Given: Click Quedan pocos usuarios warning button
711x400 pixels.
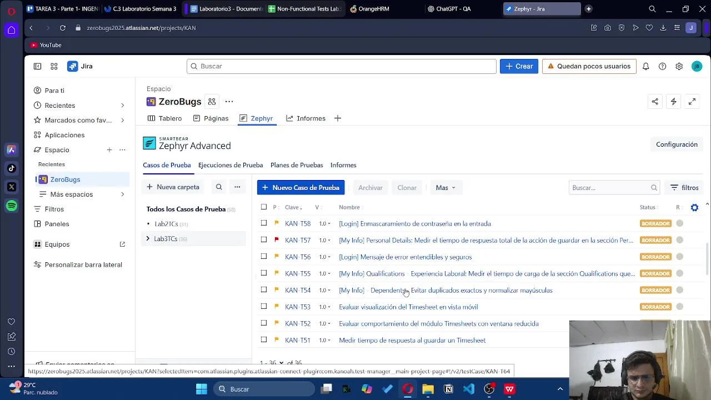Looking at the screenshot, I should click(x=589, y=66).
